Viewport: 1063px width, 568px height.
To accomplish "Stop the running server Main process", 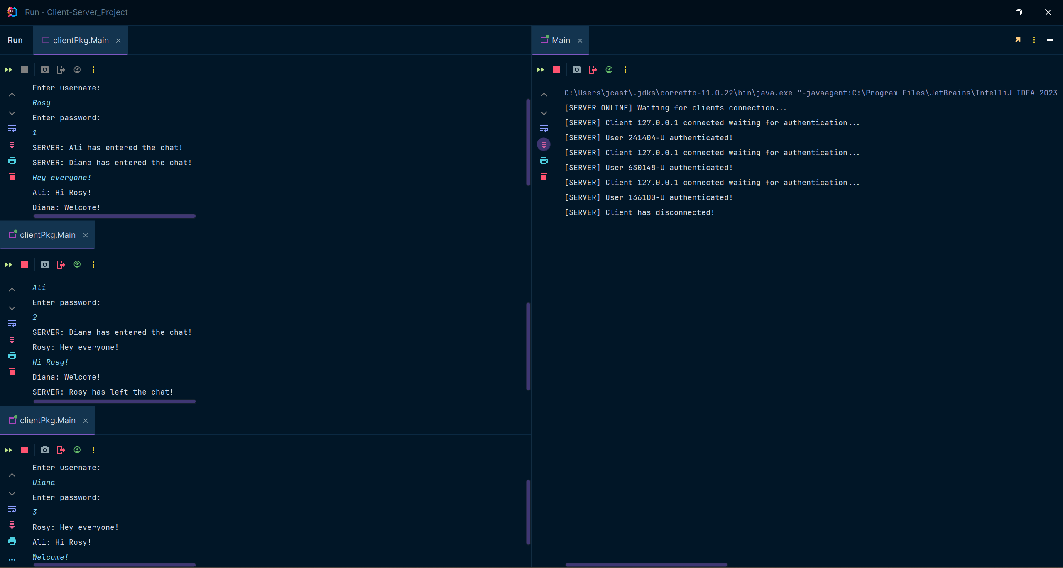I will click(x=556, y=70).
